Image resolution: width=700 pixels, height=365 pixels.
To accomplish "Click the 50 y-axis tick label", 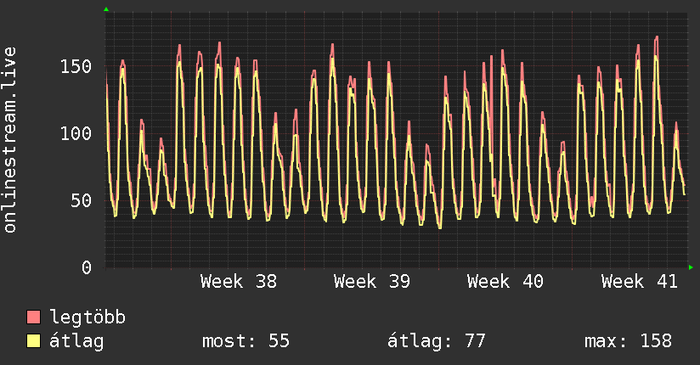I will pyautogui.click(x=82, y=201).
